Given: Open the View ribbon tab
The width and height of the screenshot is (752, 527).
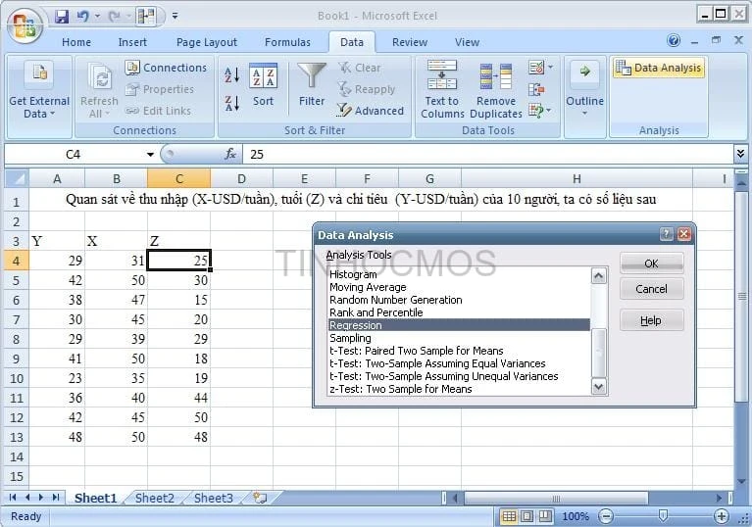Looking at the screenshot, I should click(467, 42).
